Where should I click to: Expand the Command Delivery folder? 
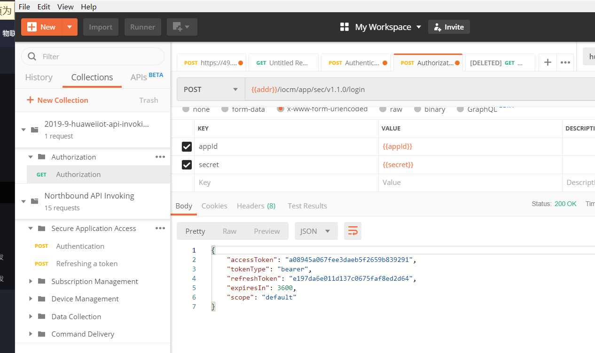(x=31, y=334)
